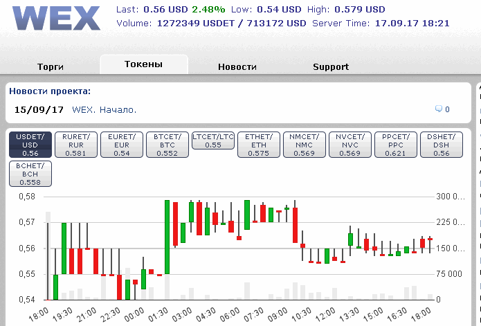Choose the EURET/EUR trading pair
This screenshot has height=326, width=481.
(122, 145)
